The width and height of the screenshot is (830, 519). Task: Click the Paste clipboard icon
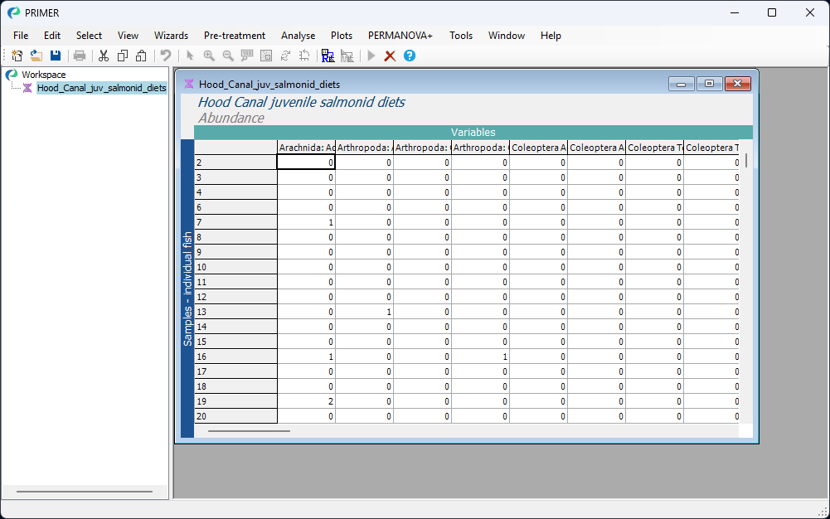click(142, 56)
